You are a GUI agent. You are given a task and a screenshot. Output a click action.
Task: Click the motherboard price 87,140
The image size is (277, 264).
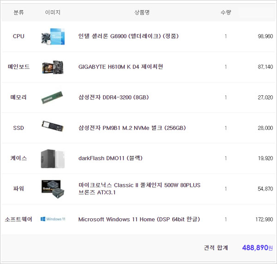point(265,67)
